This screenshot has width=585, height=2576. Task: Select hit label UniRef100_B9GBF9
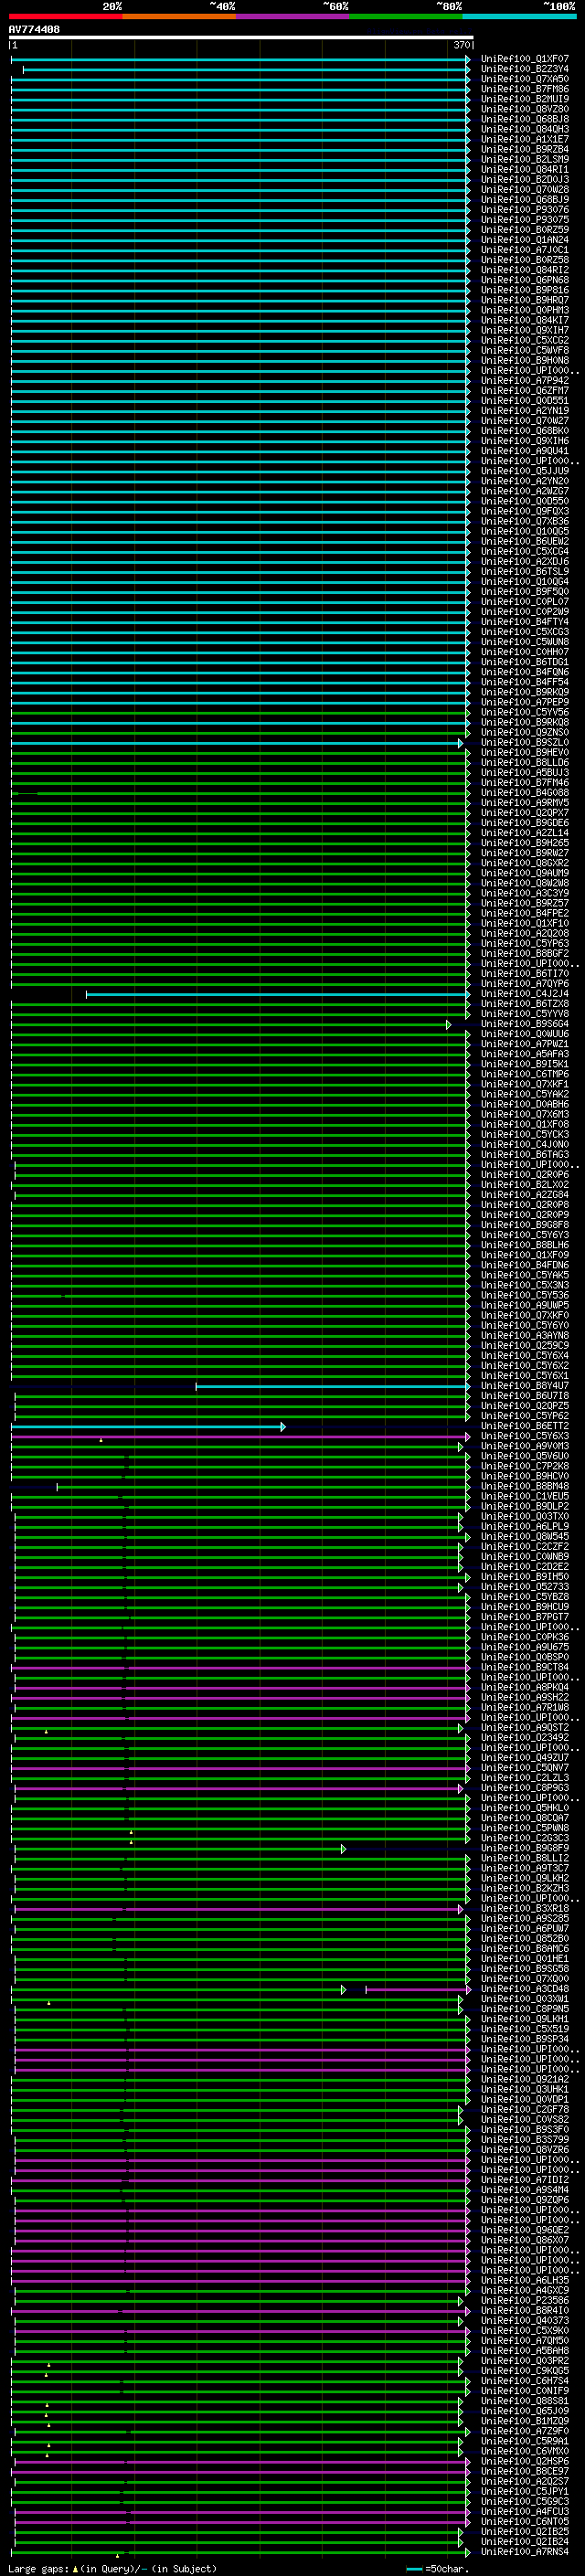click(x=524, y=1849)
